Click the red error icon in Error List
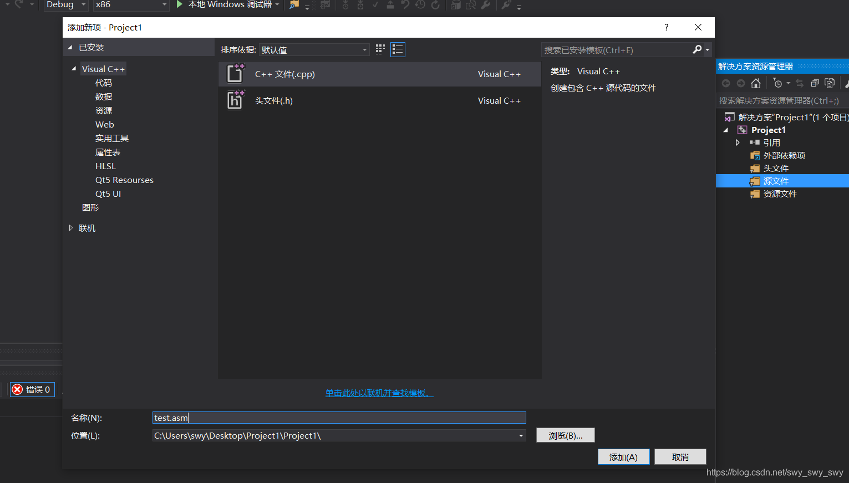 18,389
